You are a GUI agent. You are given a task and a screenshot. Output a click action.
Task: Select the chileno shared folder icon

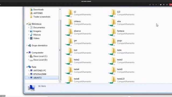(x=69, y=23)
